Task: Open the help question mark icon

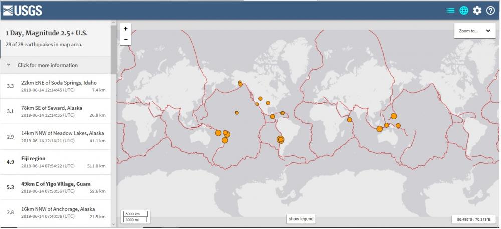Action: [491, 11]
